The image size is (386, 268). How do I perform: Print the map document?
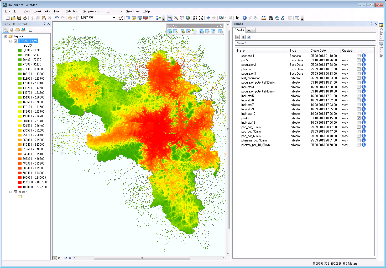[25, 18]
